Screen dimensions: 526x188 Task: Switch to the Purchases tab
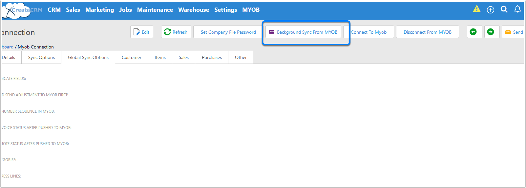pos(212,57)
